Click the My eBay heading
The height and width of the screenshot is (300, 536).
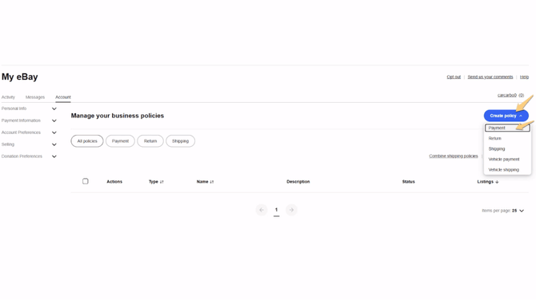(19, 77)
